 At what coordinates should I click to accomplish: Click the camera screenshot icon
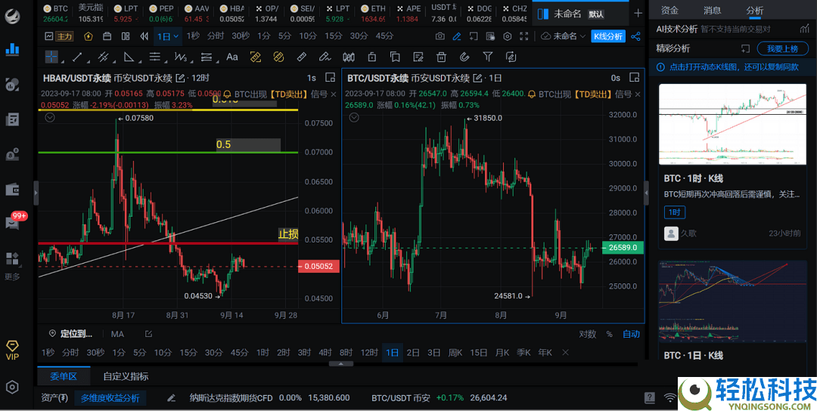(x=440, y=36)
